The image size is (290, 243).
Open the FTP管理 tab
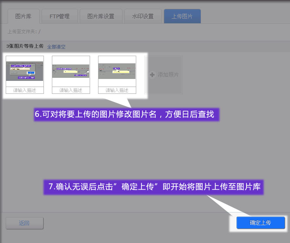click(60, 16)
